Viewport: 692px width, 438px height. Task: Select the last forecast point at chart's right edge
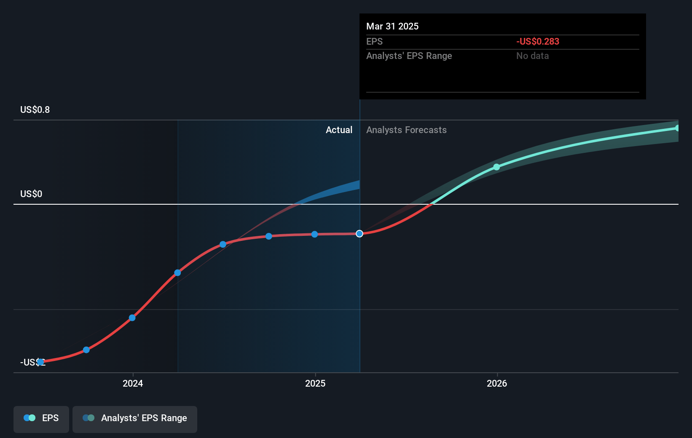coord(677,128)
